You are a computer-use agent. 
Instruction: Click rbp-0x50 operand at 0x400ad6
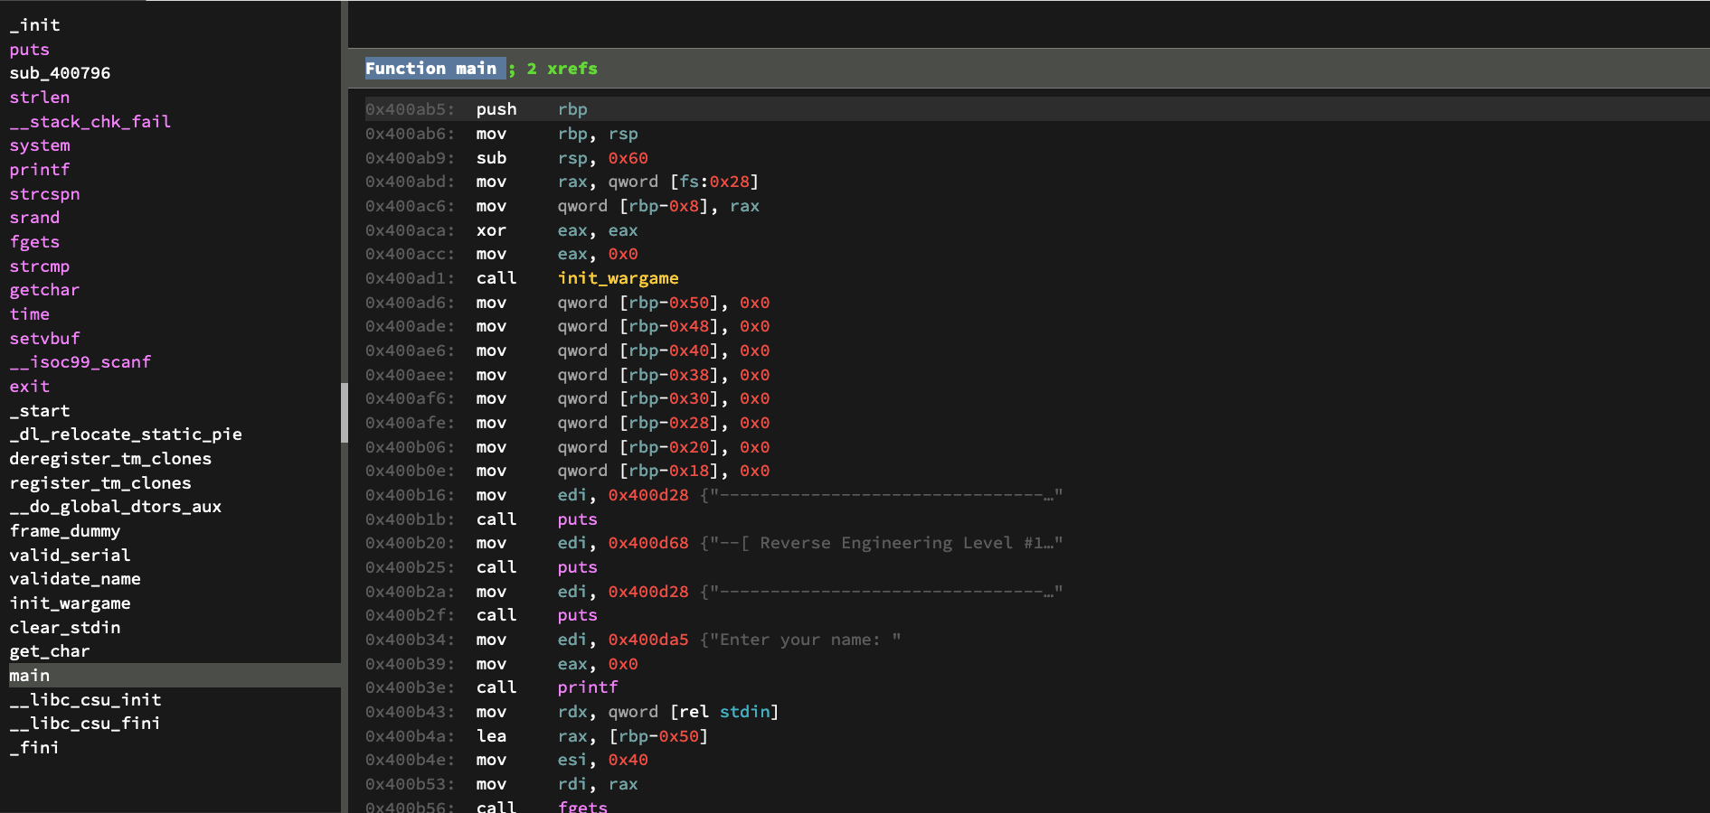coord(668,303)
